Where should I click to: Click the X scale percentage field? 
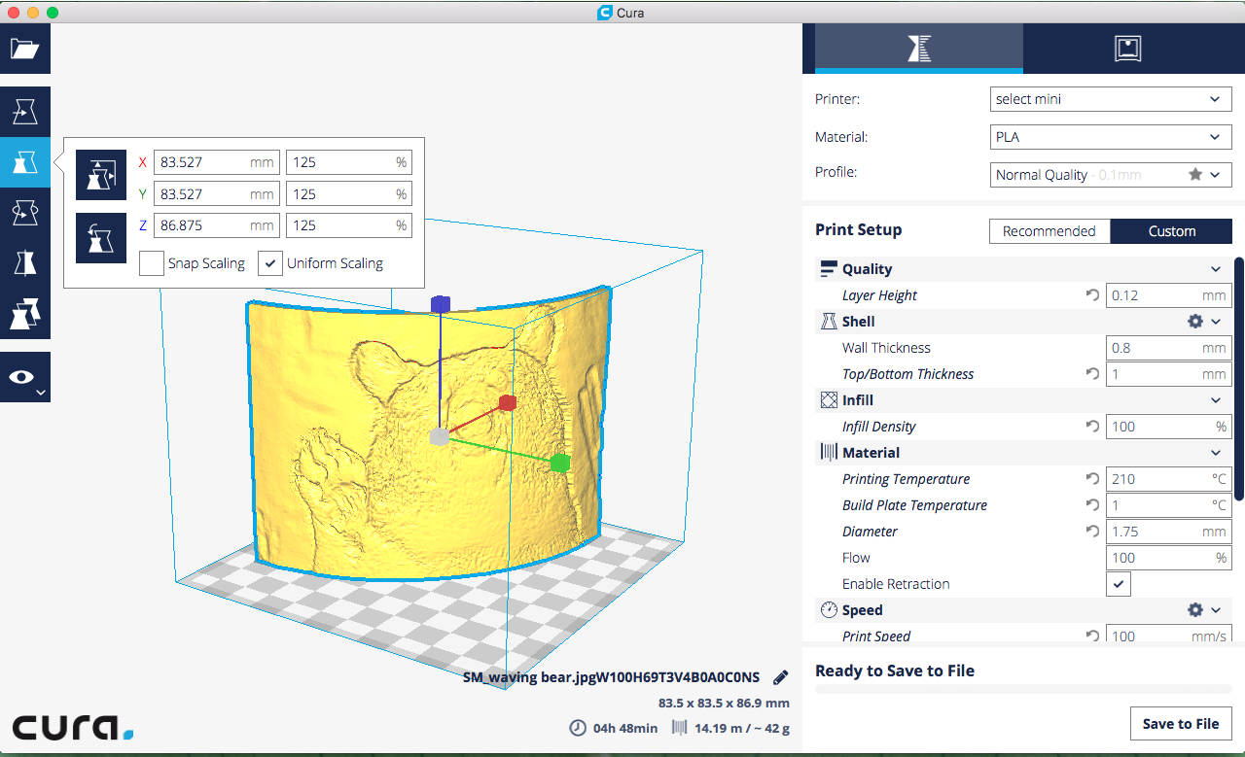[x=349, y=162]
